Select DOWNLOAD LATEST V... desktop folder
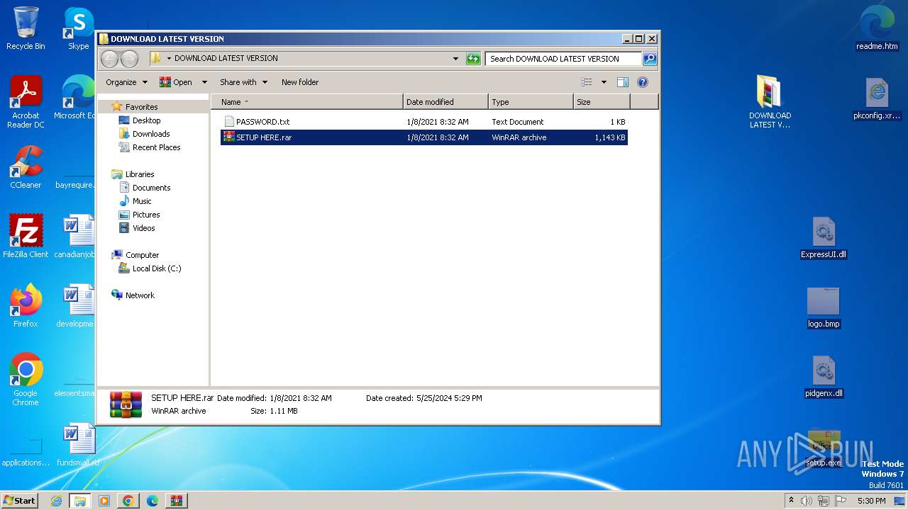The width and height of the screenshot is (908, 510). pyautogui.click(x=770, y=102)
